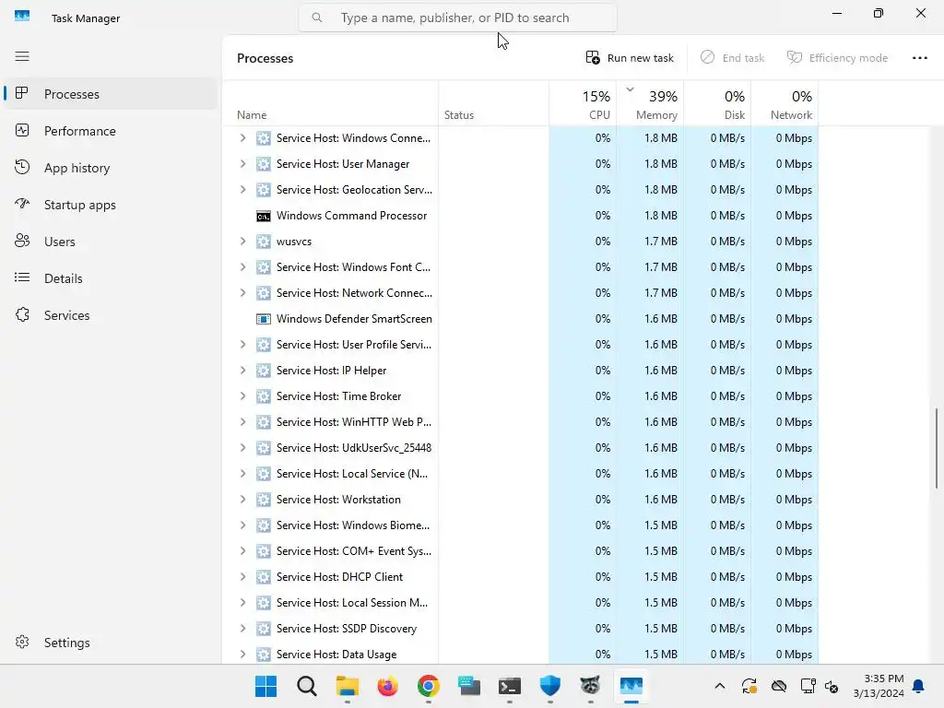Go to the Details page
Viewport: 944px width, 708px height.
pyautogui.click(x=111, y=277)
